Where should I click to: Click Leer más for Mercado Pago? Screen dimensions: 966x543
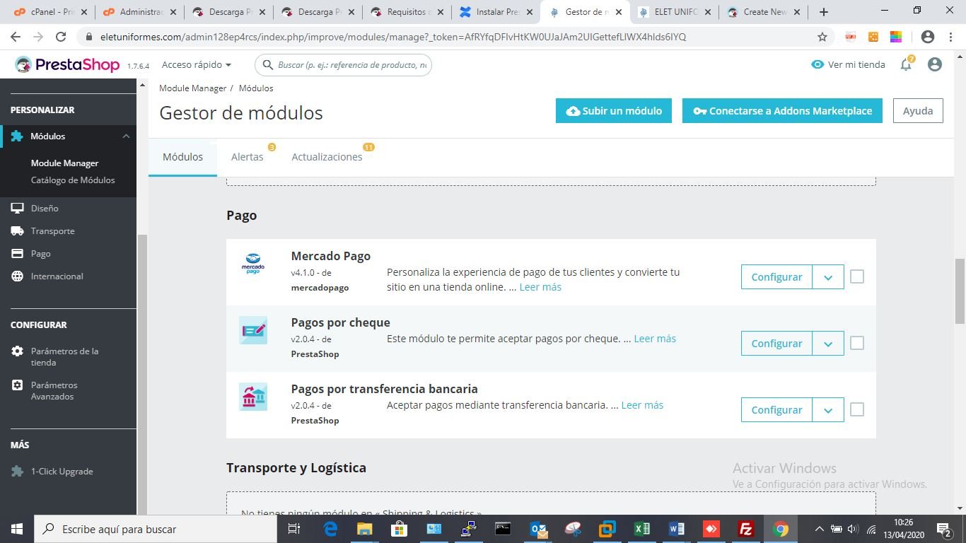[x=540, y=287]
